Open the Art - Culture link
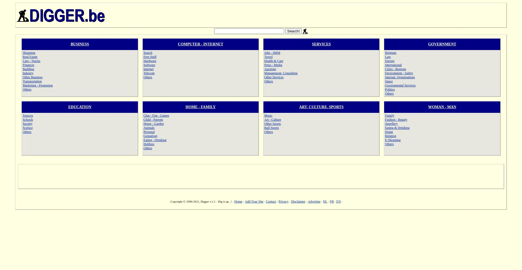 pyautogui.click(x=272, y=120)
